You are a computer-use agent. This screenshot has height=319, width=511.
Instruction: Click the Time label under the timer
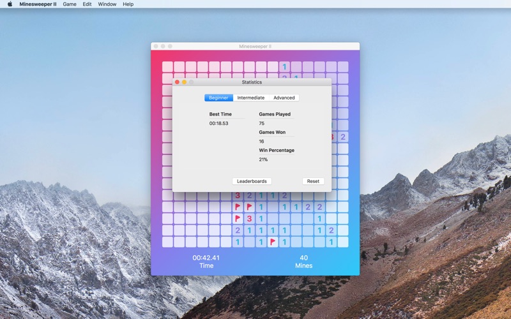206,265
